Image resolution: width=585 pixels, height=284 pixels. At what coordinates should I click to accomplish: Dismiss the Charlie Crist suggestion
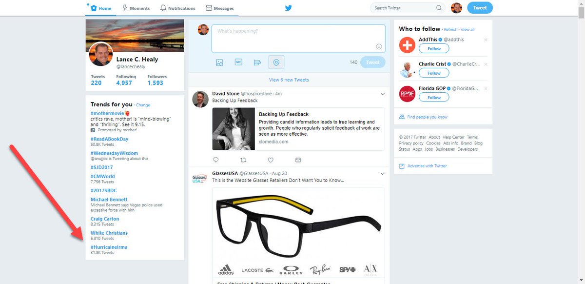(486, 64)
